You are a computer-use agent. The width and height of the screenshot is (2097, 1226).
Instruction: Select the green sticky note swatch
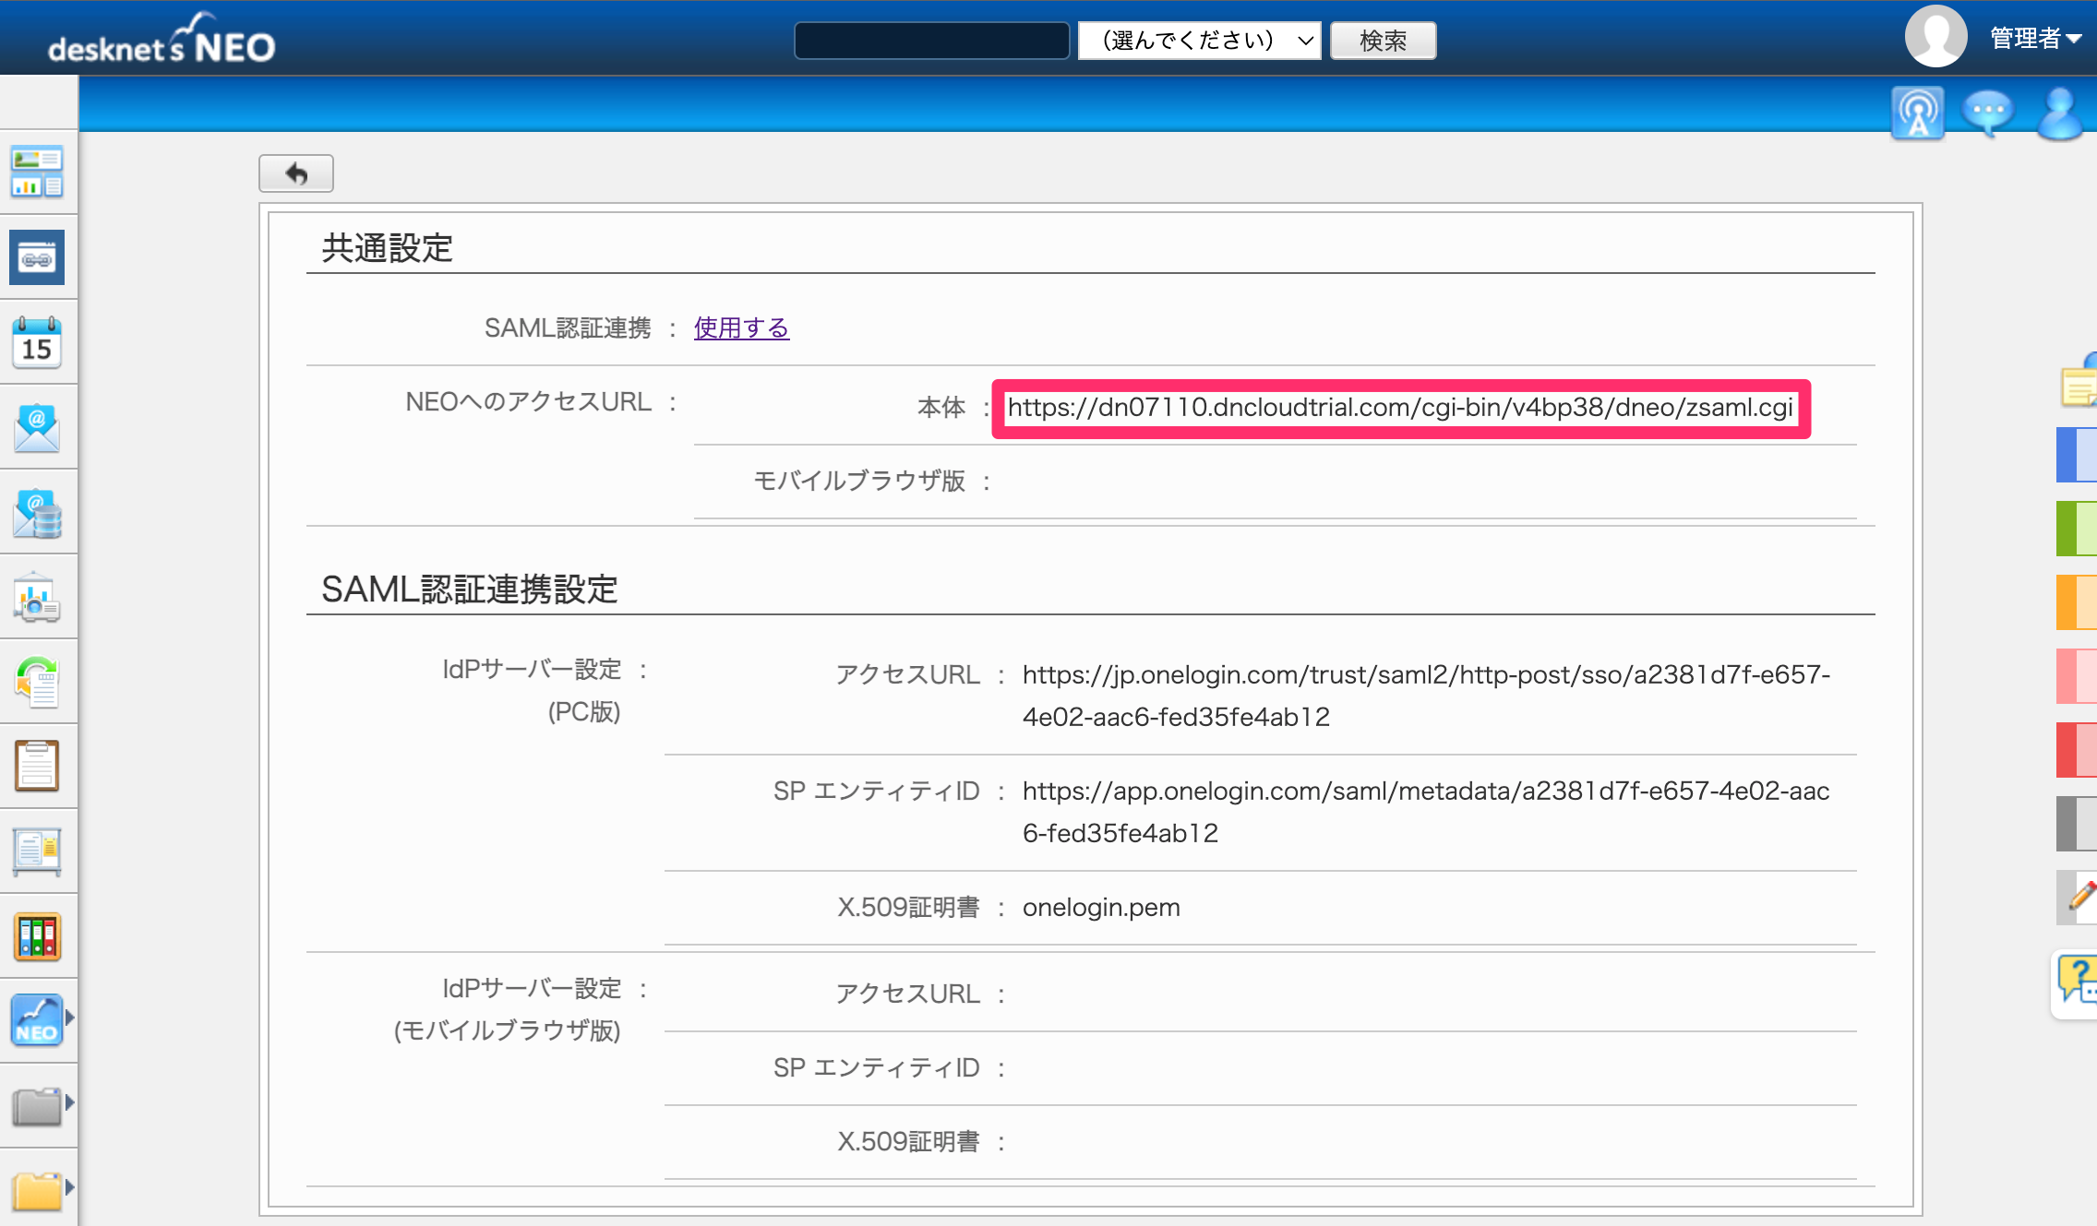[x=2077, y=528]
